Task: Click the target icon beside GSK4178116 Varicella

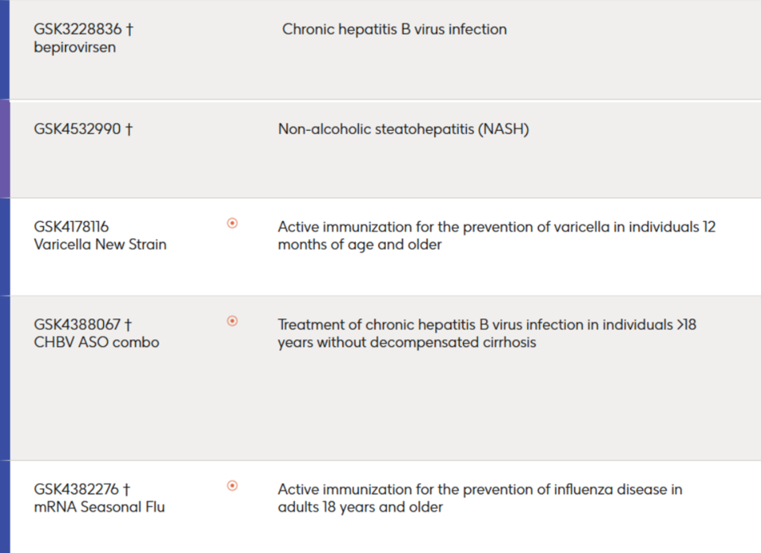Action: pos(232,223)
